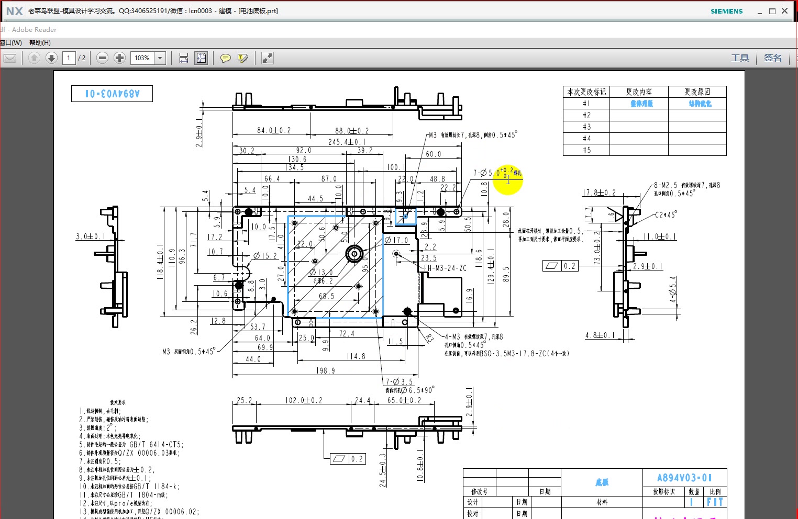
Task: Click mirrored drawing number box top left
Action: pos(112,94)
